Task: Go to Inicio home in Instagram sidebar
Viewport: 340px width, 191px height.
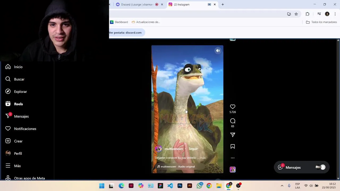Action: point(14,67)
